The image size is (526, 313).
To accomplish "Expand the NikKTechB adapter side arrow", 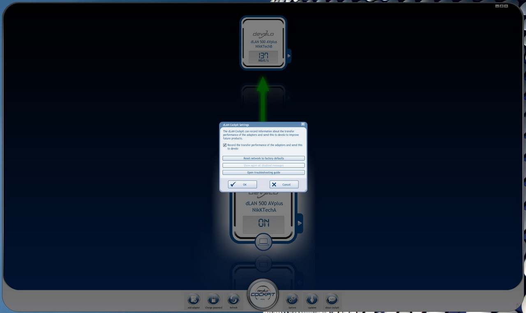I will tap(289, 55).
